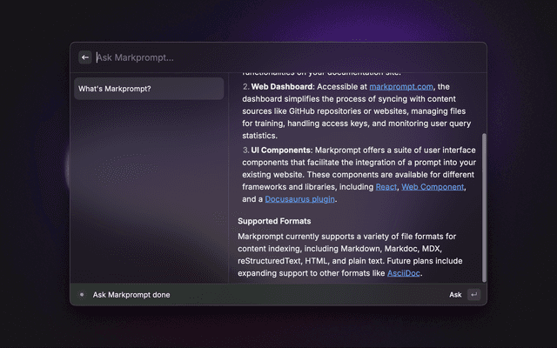Viewport: 557px width, 348px height.
Task: Click the "Ask Markprompt done" status text
Action: [x=131, y=295]
